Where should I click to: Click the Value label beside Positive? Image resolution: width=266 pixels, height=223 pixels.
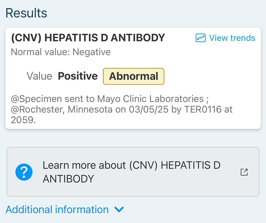[x=39, y=76]
